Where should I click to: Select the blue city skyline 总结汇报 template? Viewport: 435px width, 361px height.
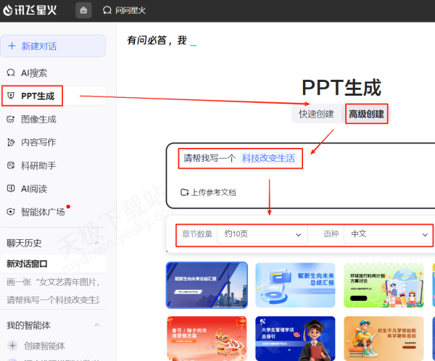click(207, 285)
